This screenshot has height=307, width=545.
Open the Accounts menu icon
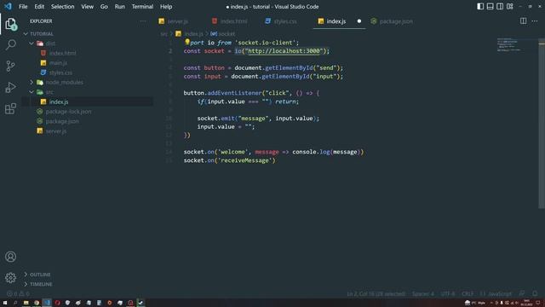11,257
